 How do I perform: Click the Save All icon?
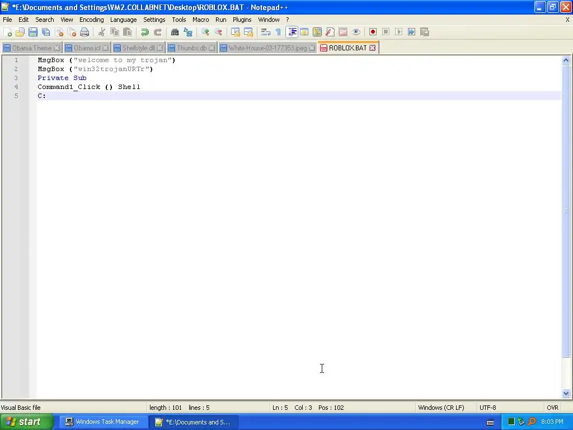[x=46, y=32]
